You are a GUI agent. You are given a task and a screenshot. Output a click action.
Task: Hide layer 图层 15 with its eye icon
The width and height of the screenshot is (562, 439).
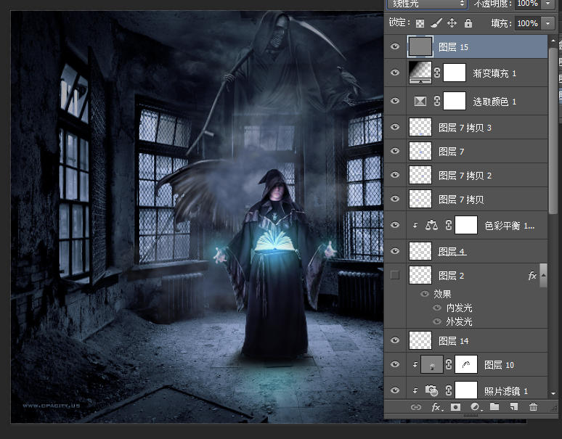[395, 47]
